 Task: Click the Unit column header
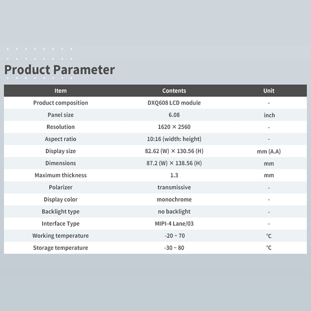pos(269,91)
